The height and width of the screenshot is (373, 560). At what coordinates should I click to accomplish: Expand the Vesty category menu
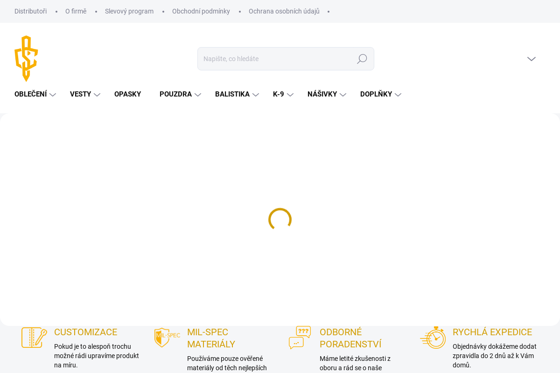84,95
